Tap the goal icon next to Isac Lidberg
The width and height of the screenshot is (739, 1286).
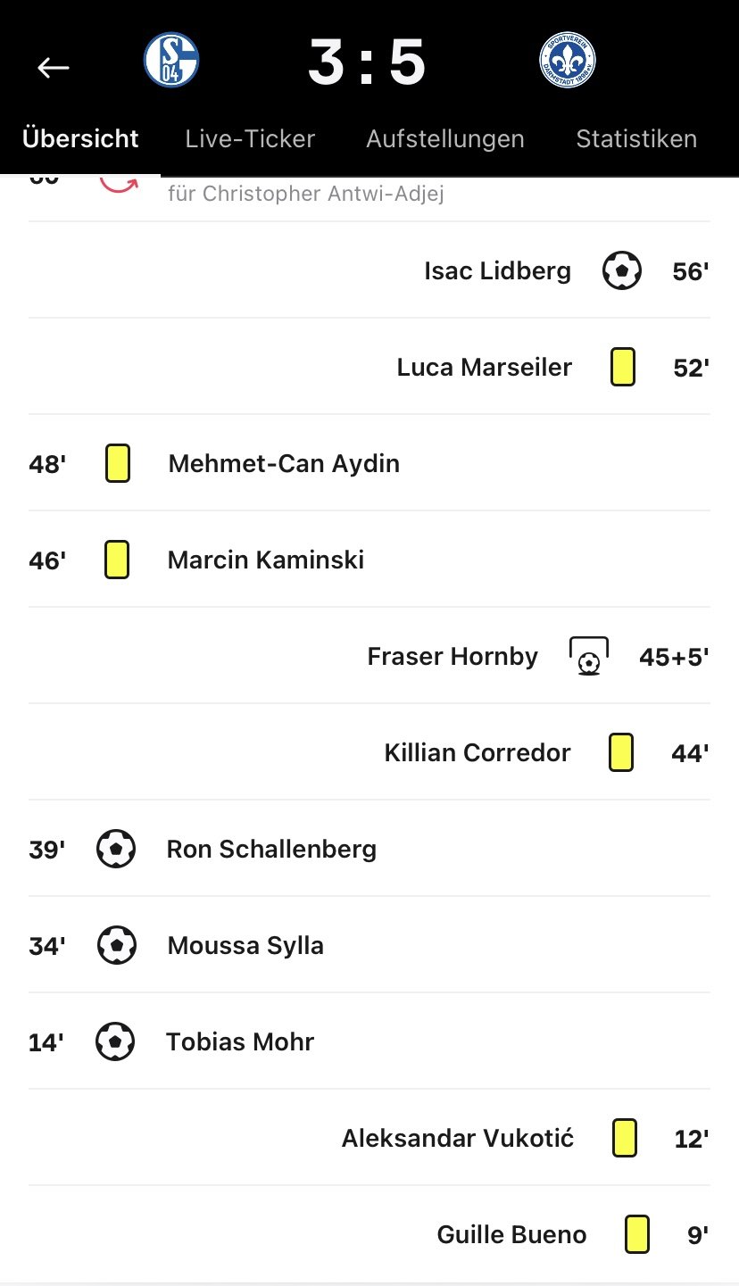[622, 270]
